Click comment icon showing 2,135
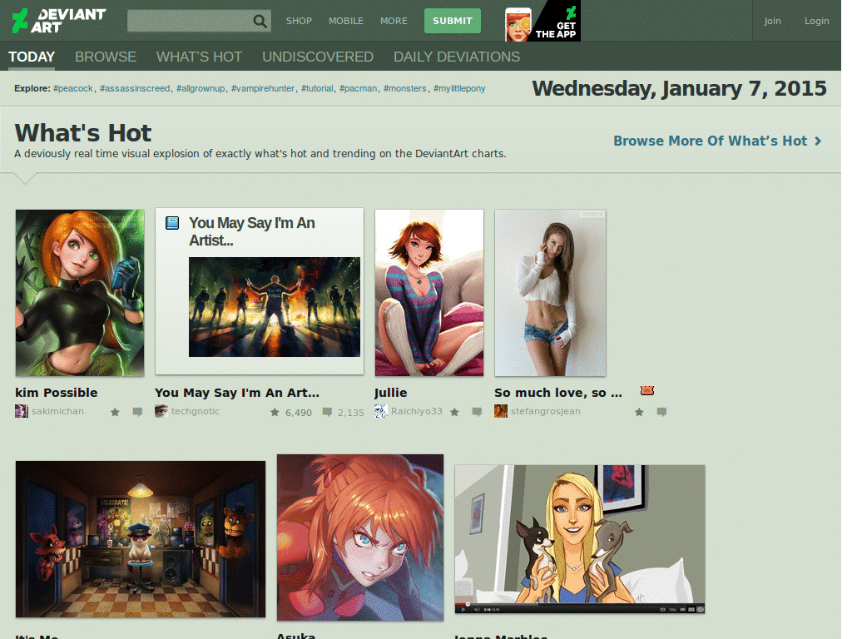 pos(327,413)
